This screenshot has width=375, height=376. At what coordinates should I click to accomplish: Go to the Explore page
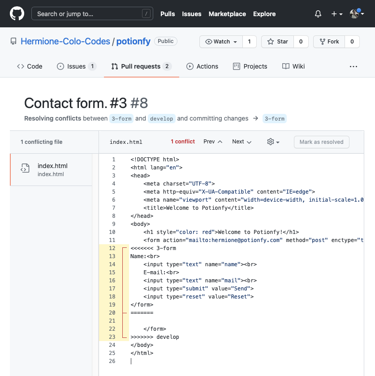(264, 14)
